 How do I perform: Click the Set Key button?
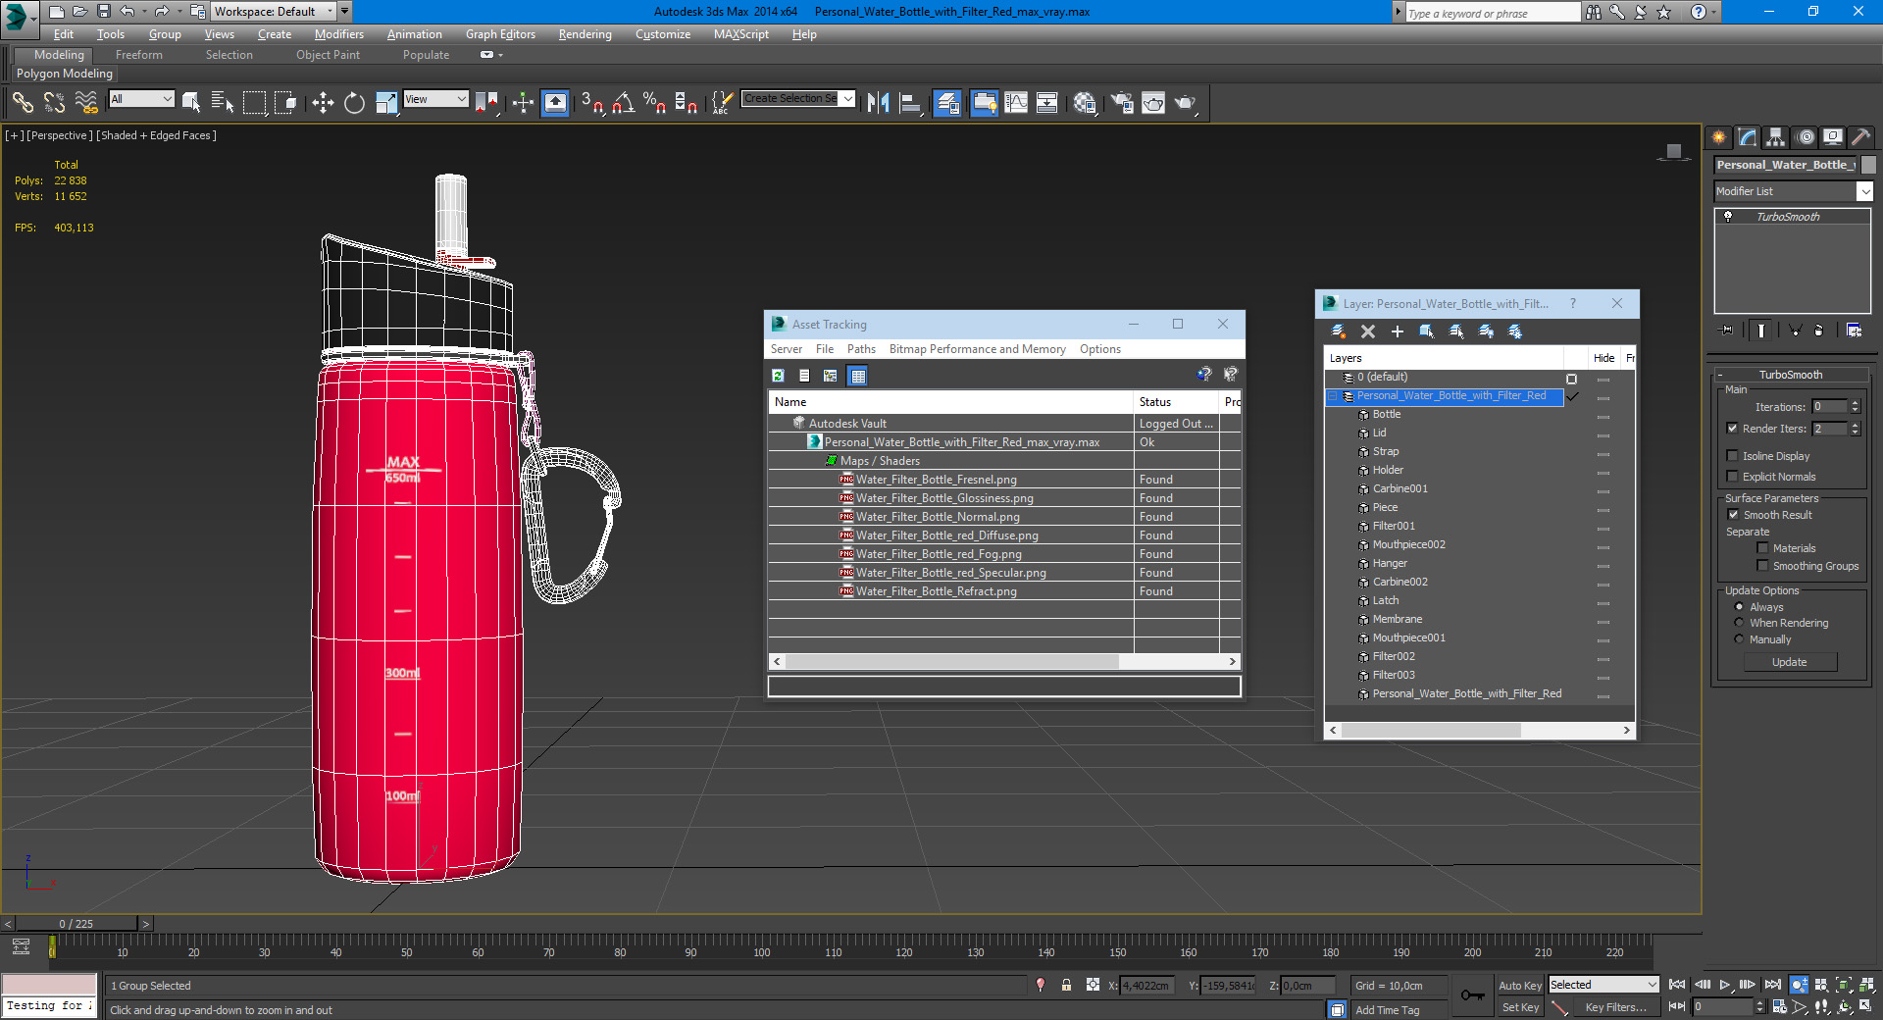point(1520,1007)
